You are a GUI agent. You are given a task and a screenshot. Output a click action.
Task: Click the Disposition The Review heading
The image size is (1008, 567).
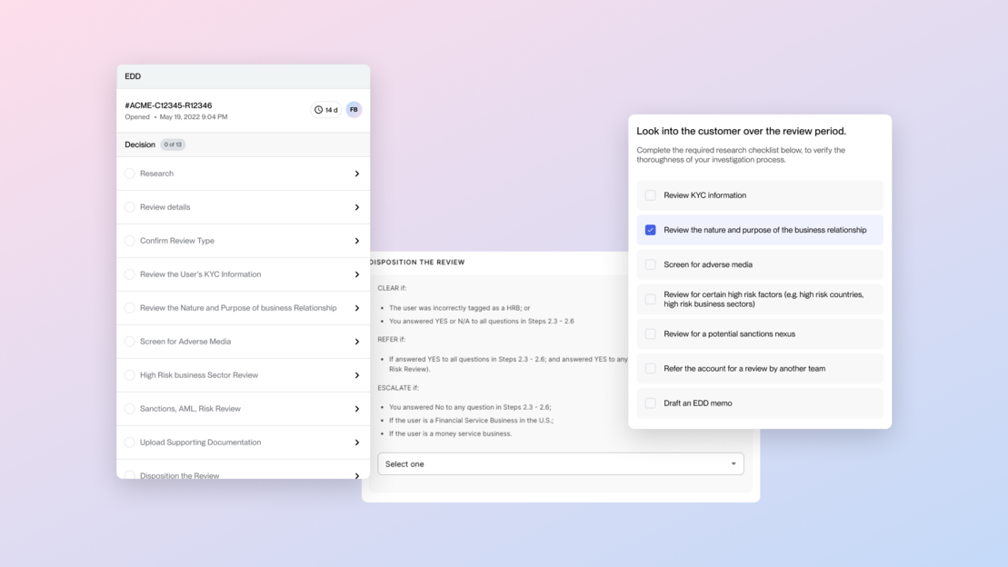[417, 263]
